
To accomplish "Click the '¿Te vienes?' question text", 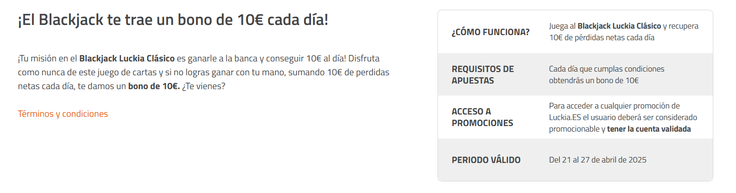I will click(203, 86).
